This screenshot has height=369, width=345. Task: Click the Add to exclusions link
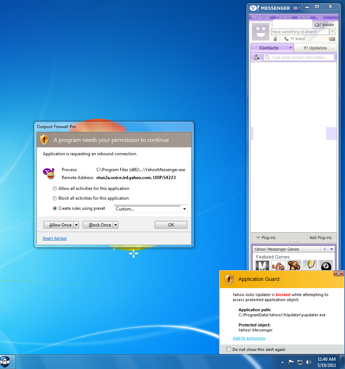tap(249, 338)
